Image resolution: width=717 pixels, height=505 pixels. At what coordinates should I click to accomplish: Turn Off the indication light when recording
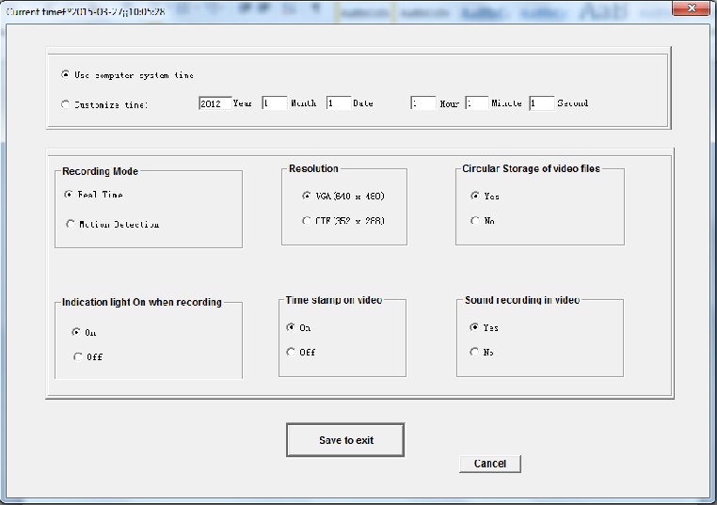77,356
